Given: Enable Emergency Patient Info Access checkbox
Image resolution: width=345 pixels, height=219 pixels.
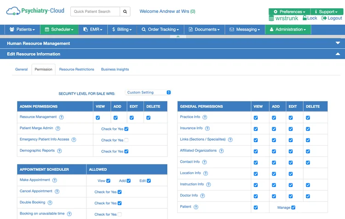Looking at the screenshot, I should click(126, 140).
